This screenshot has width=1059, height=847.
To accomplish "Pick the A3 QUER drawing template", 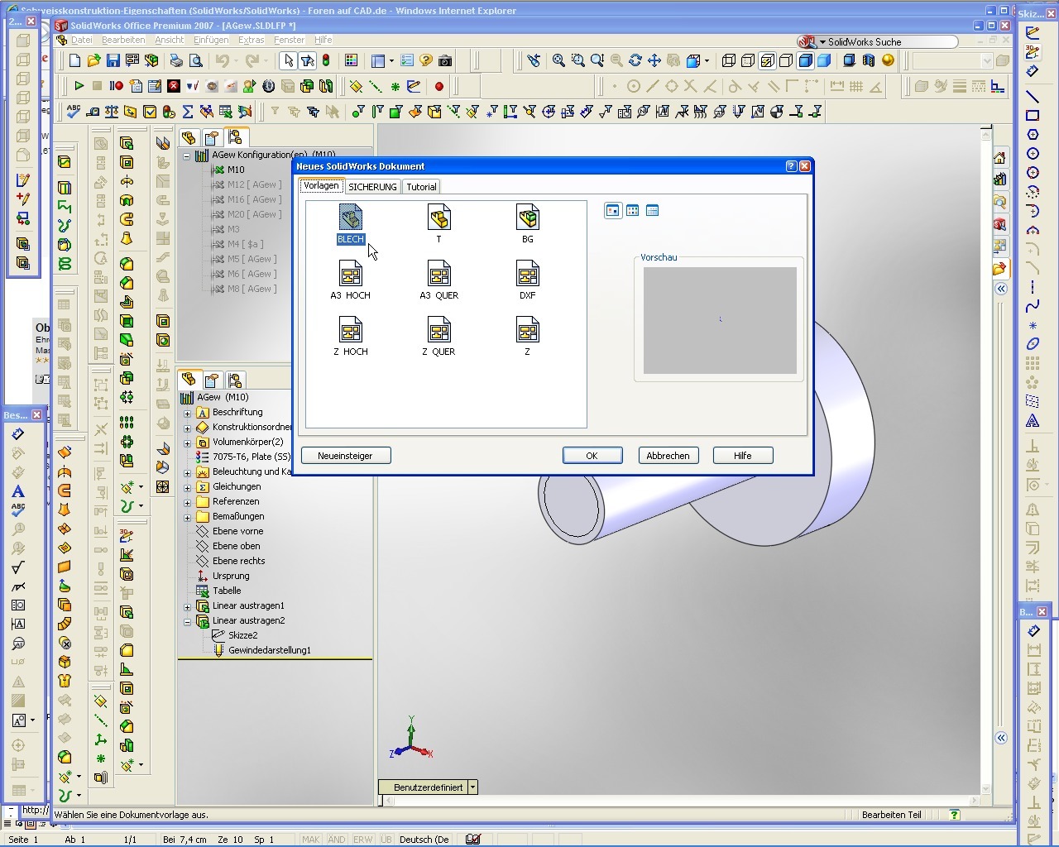I will coord(438,275).
